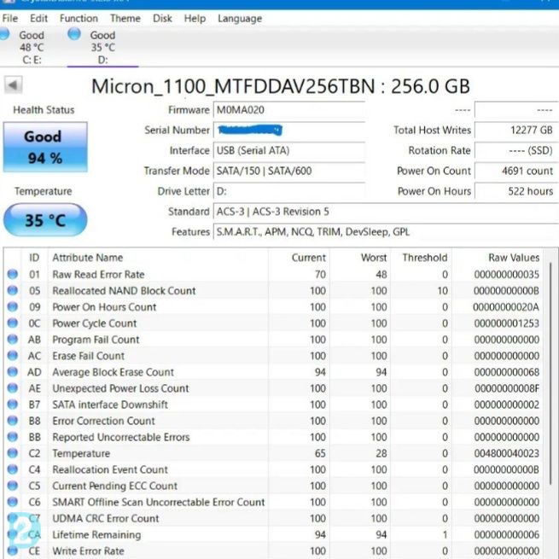Screen dimensions: 559x559
Task: Click status icon of SMART Offline Scan row
Action: [x=13, y=502]
